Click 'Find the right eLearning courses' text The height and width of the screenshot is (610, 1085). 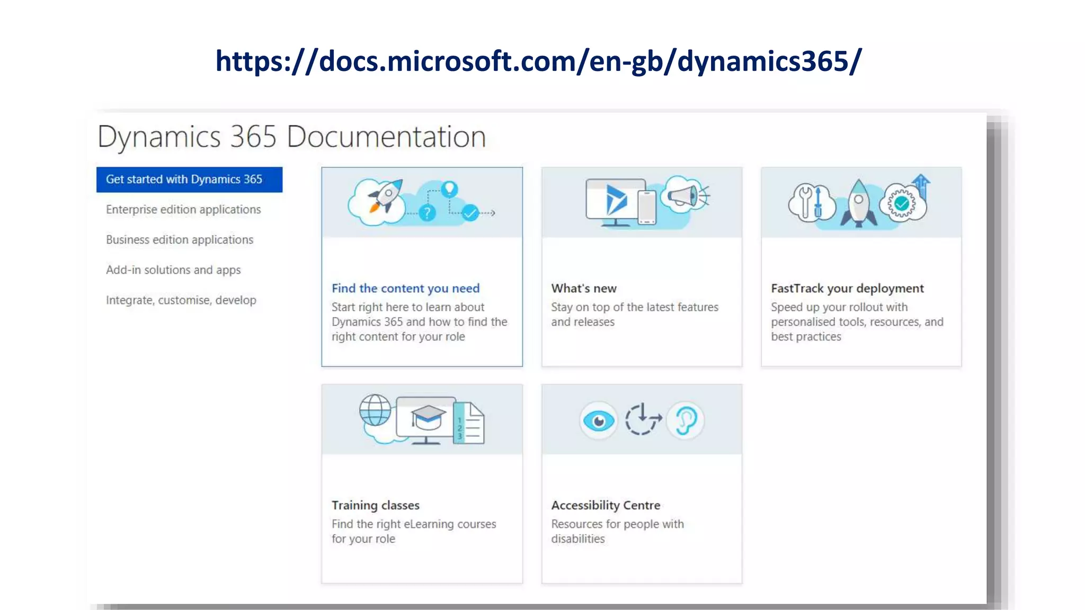click(414, 524)
